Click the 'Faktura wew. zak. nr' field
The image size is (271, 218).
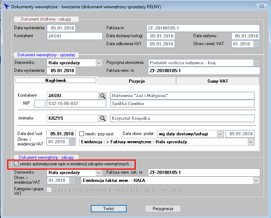point(204,173)
